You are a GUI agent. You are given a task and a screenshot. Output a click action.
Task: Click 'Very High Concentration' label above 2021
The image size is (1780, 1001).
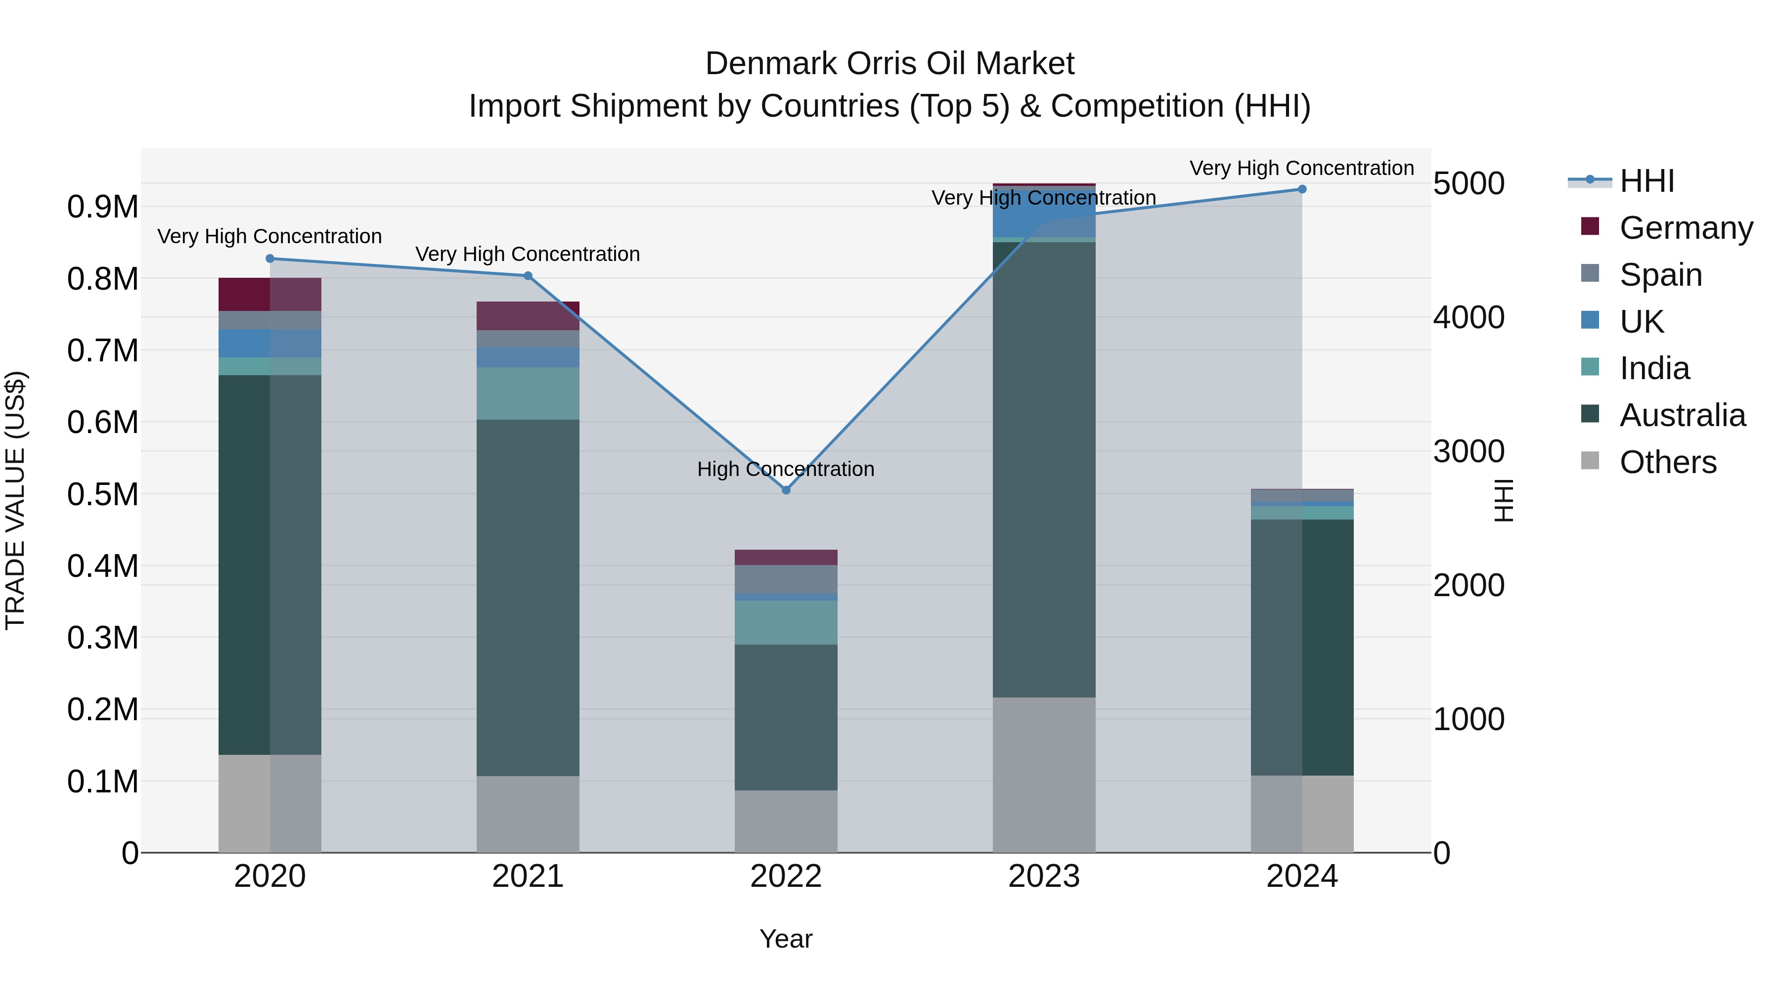pyautogui.click(x=528, y=254)
